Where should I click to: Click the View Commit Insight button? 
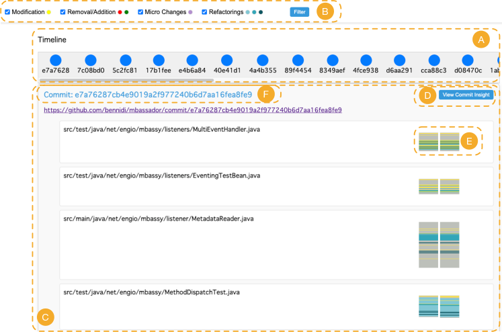(466, 95)
